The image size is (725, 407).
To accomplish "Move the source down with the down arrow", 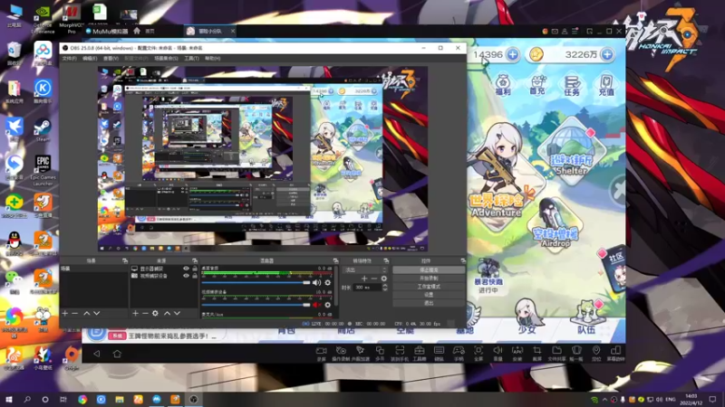I will (177, 313).
